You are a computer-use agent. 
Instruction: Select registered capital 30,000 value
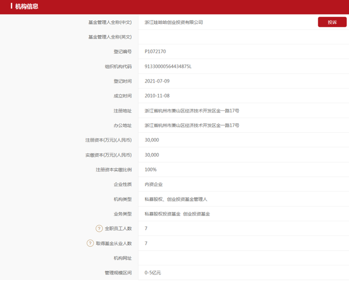(152, 140)
